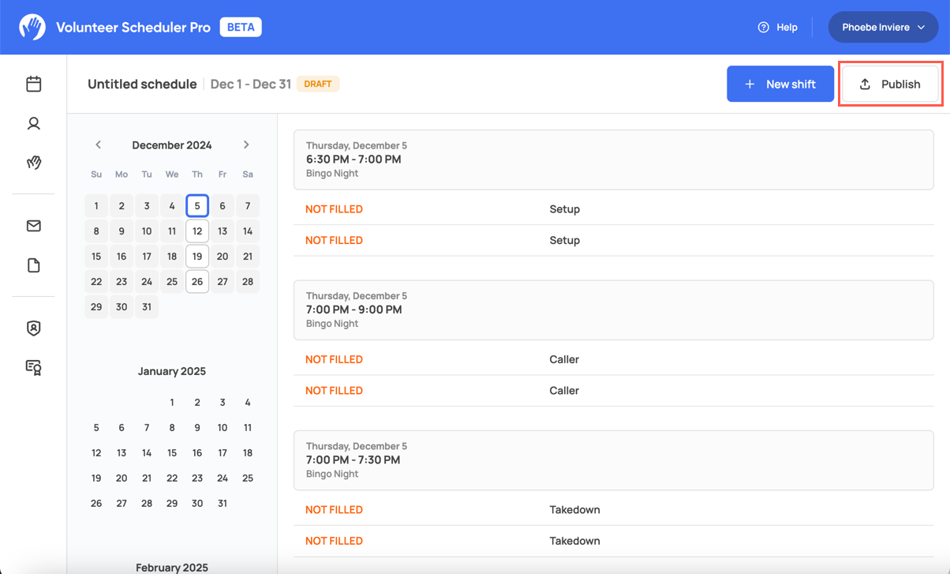
Task: Click the second NOT FILLED Setup row
Action: pyautogui.click(x=613, y=240)
